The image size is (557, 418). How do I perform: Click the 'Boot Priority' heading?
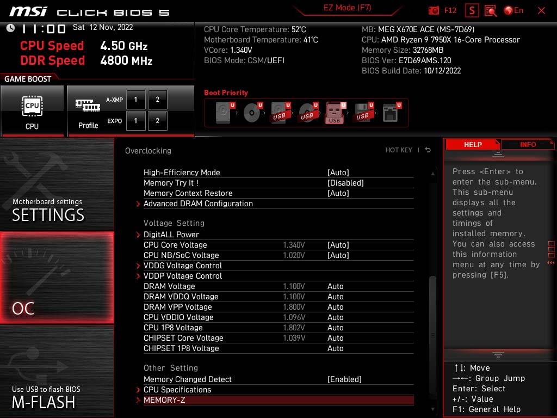point(226,93)
